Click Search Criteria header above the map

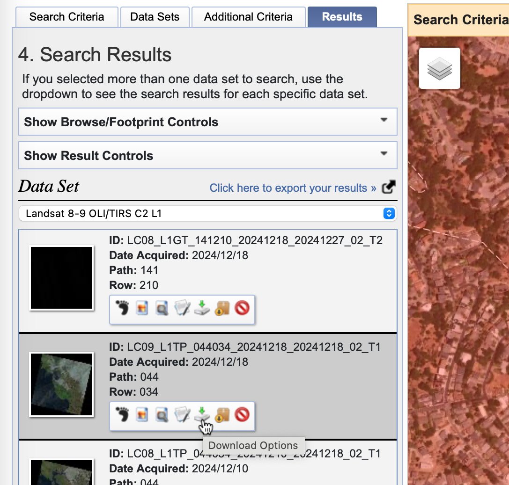point(461,20)
